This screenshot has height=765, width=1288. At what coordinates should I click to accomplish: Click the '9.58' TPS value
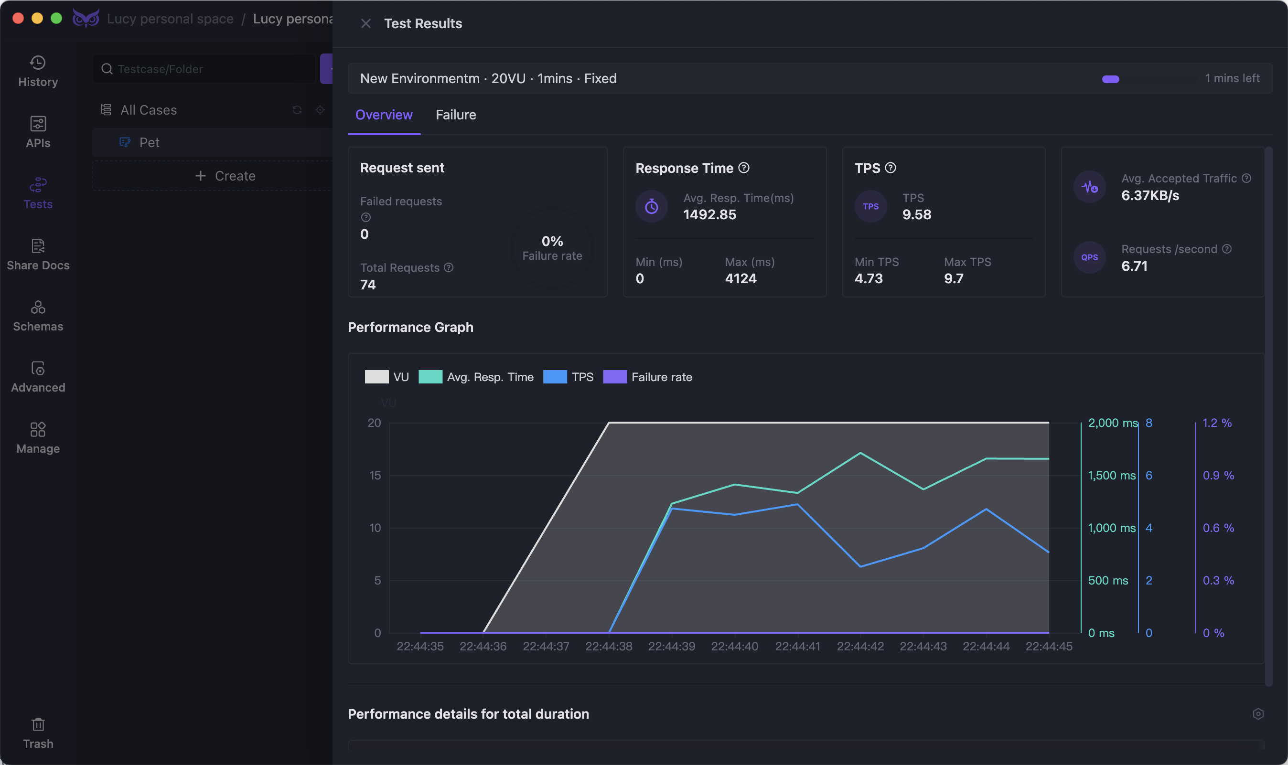point(917,214)
